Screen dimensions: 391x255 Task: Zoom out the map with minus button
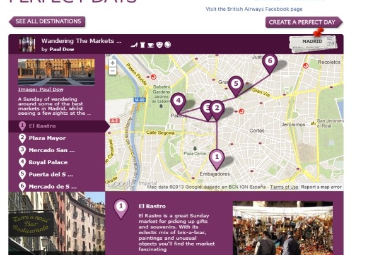(x=113, y=71)
